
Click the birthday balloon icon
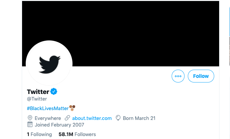pyautogui.click(x=118, y=118)
